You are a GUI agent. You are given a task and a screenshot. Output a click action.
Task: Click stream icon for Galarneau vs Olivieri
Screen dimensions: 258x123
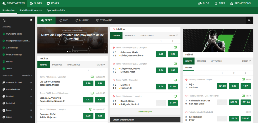coord(175,47)
